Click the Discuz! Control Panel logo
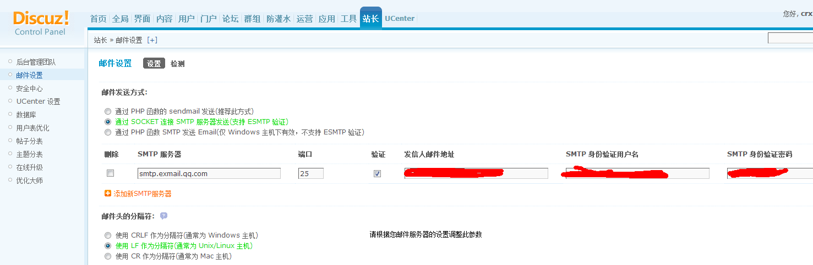 (41, 23)
